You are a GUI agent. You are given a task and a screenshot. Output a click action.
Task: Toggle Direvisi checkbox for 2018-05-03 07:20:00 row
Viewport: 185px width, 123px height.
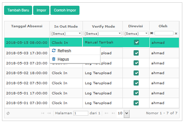click(136, 63)
